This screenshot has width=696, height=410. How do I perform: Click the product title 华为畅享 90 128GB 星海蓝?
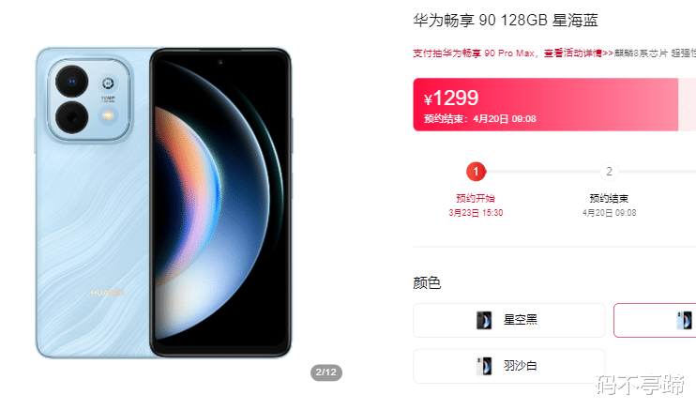(x=506, y=21)
